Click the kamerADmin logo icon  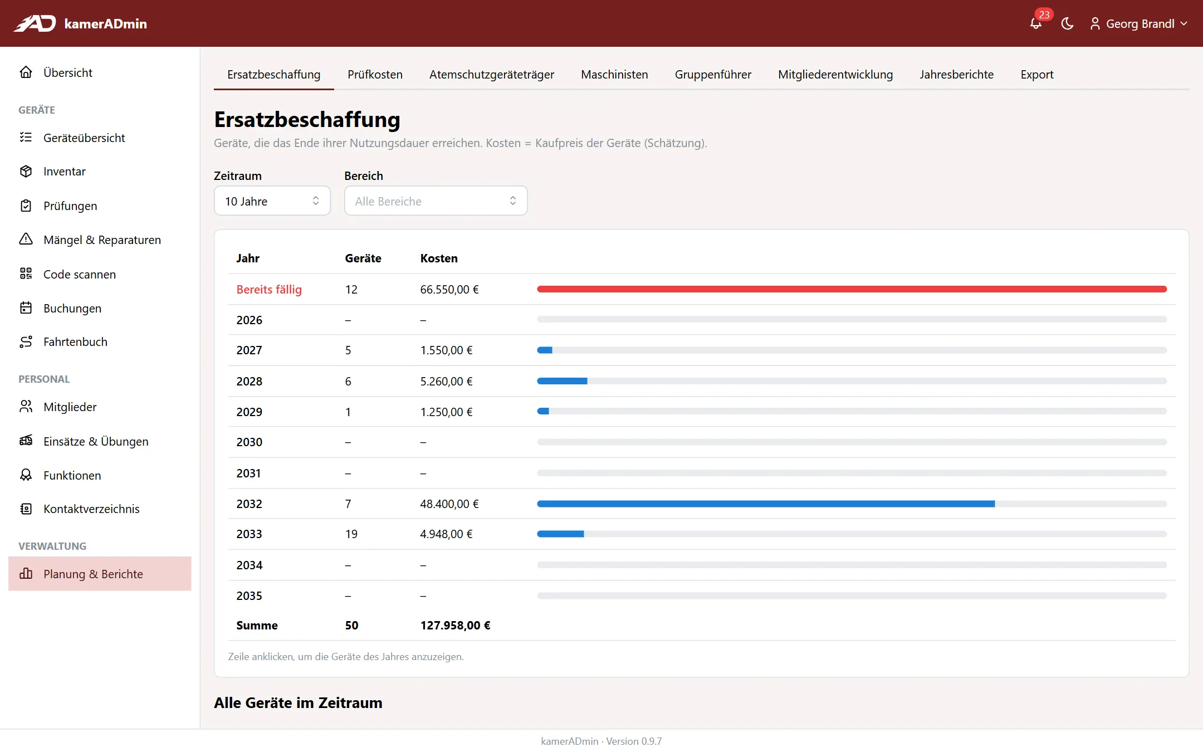(x=35, y=23)
